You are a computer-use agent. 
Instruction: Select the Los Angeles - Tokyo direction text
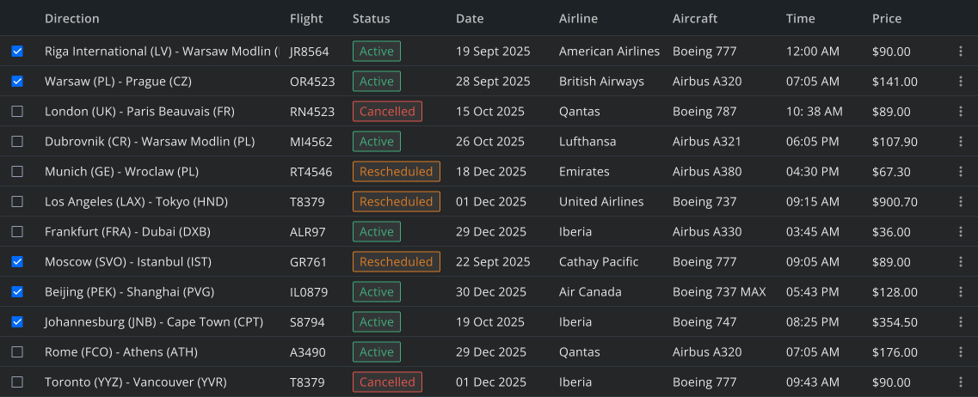[x=136, y=201]
